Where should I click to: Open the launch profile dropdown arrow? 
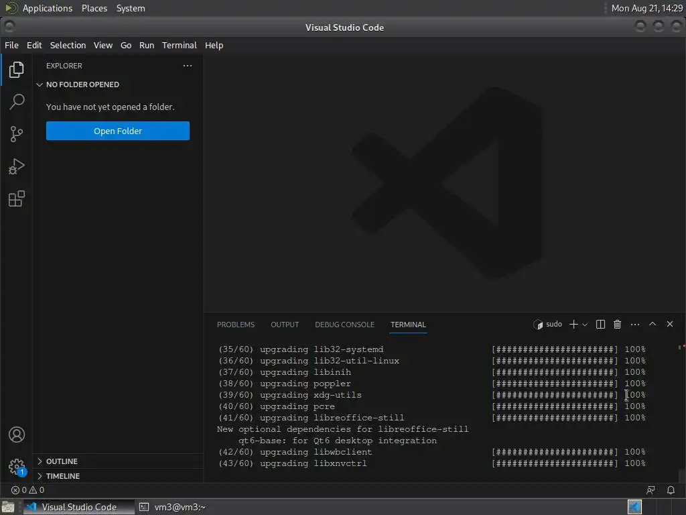(585, 325)
